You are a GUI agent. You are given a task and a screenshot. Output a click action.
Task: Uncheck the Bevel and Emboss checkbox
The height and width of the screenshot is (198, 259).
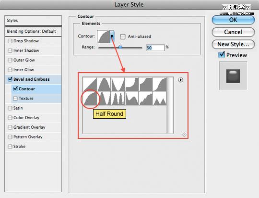pyautogui.click(x=10, y=79)
